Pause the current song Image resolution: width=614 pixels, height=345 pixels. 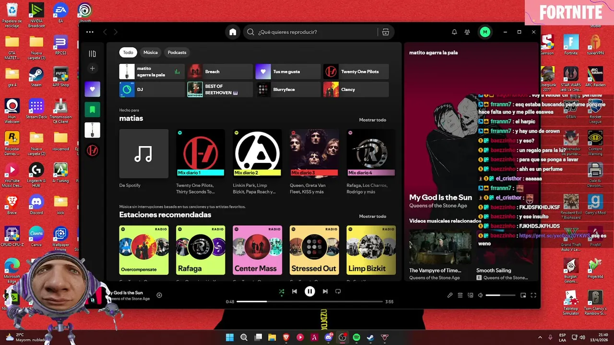tap(310, 291)
